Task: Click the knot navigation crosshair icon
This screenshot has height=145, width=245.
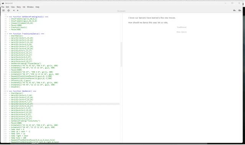Action: click(8, 10)
